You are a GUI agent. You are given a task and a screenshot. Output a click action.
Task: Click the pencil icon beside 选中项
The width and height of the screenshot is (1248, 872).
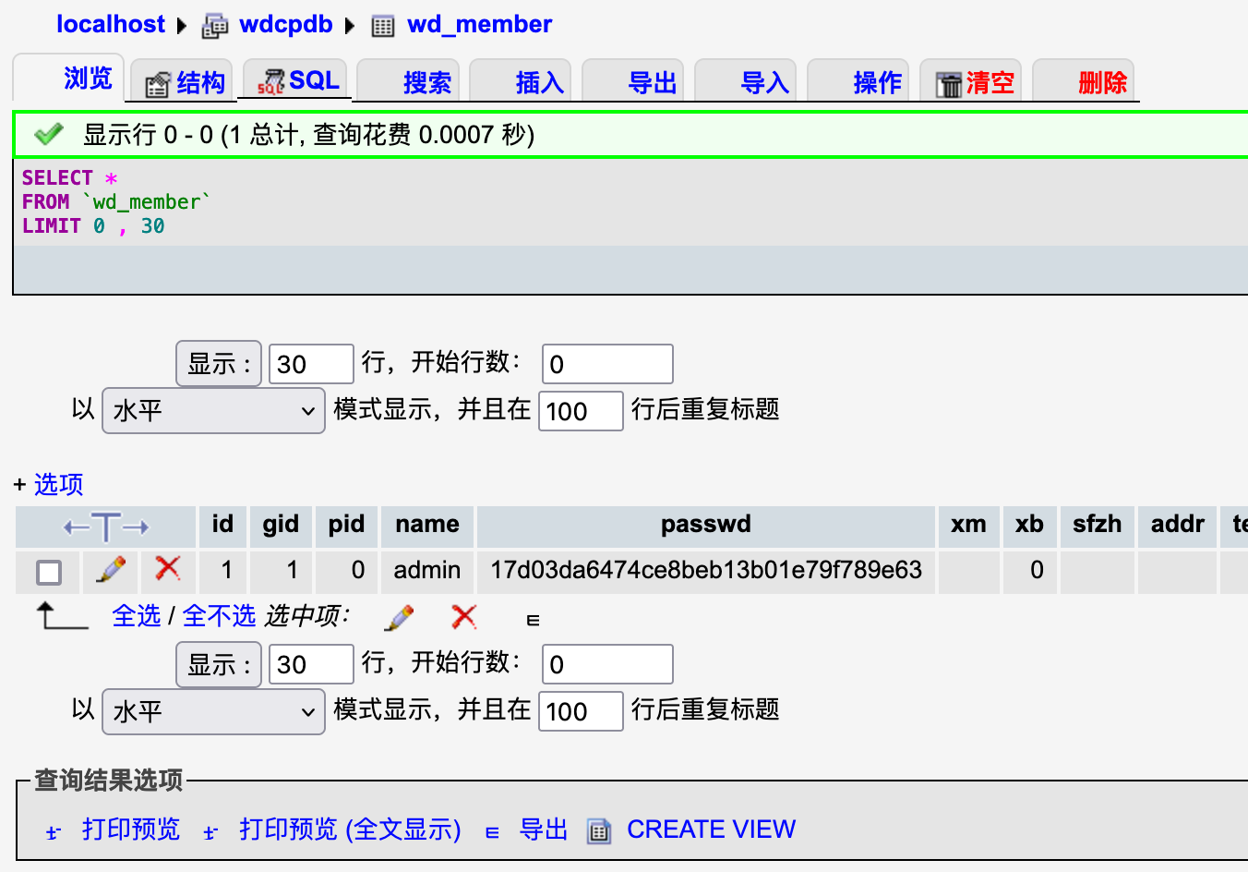pyautogui.click(x=399, y=617)
